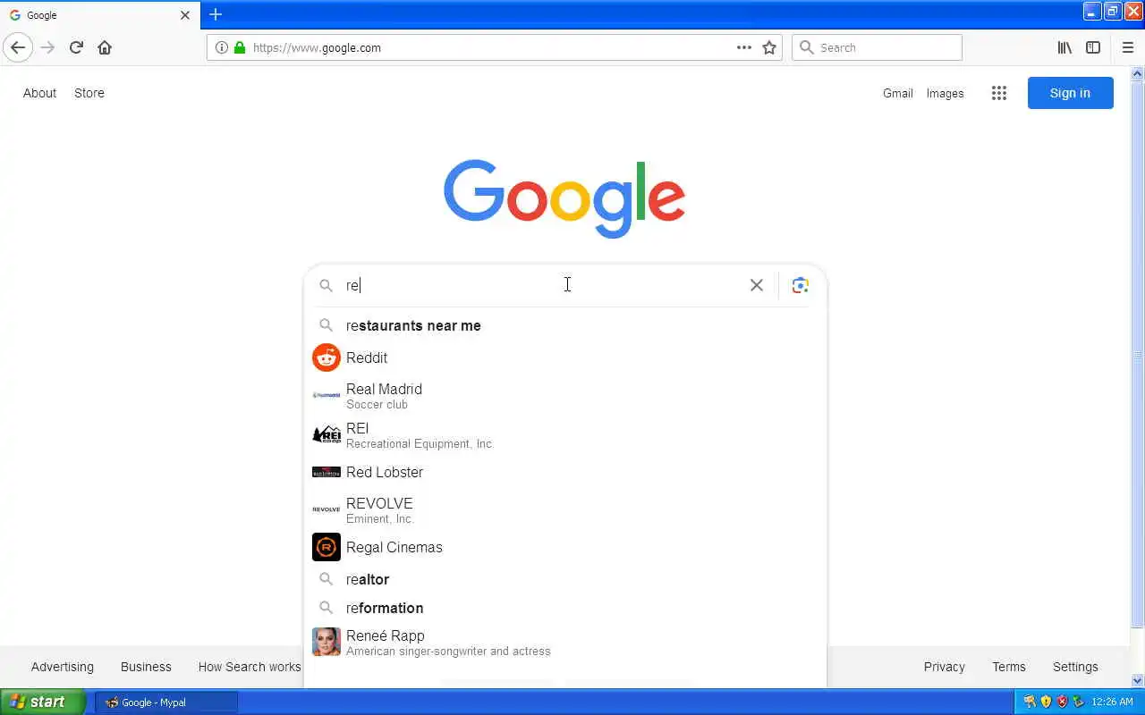This screenshot has height=715, width=1145.
Task: Click the Regal Cinemas logo icon
Action: (327, 547)
